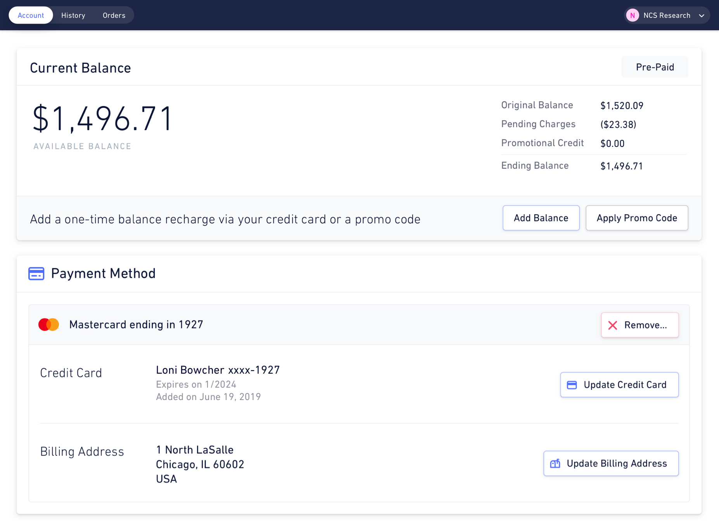Viewport: 719px width, 521px height.
Task: Click the Pending Charges value
Action: [x=618, y=124]
